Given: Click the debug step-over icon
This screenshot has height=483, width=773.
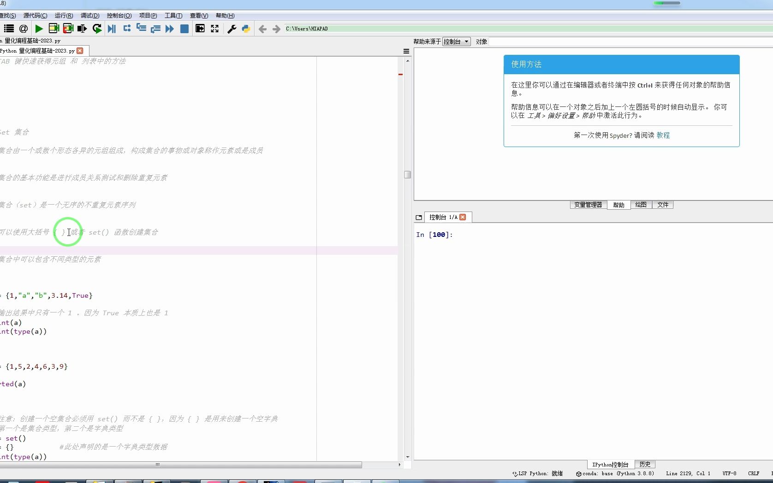Looking at the screenshot, I should click(x=127, y=29).
